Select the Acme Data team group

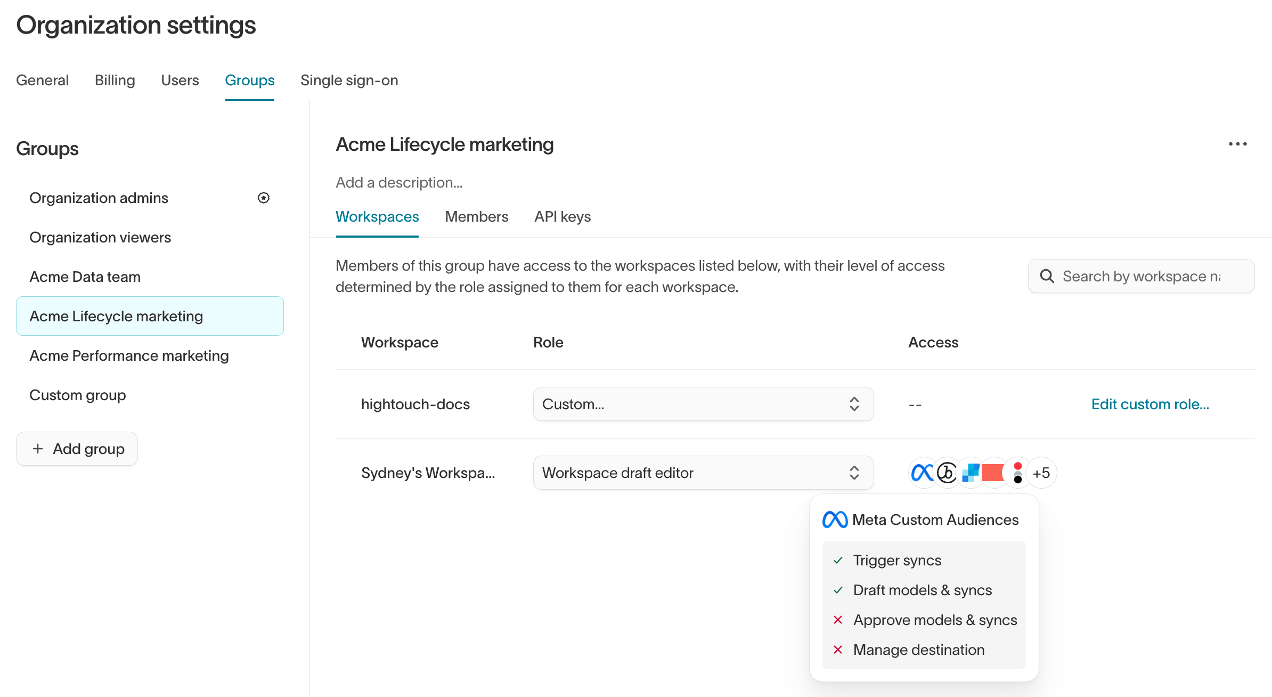point(150,277)
